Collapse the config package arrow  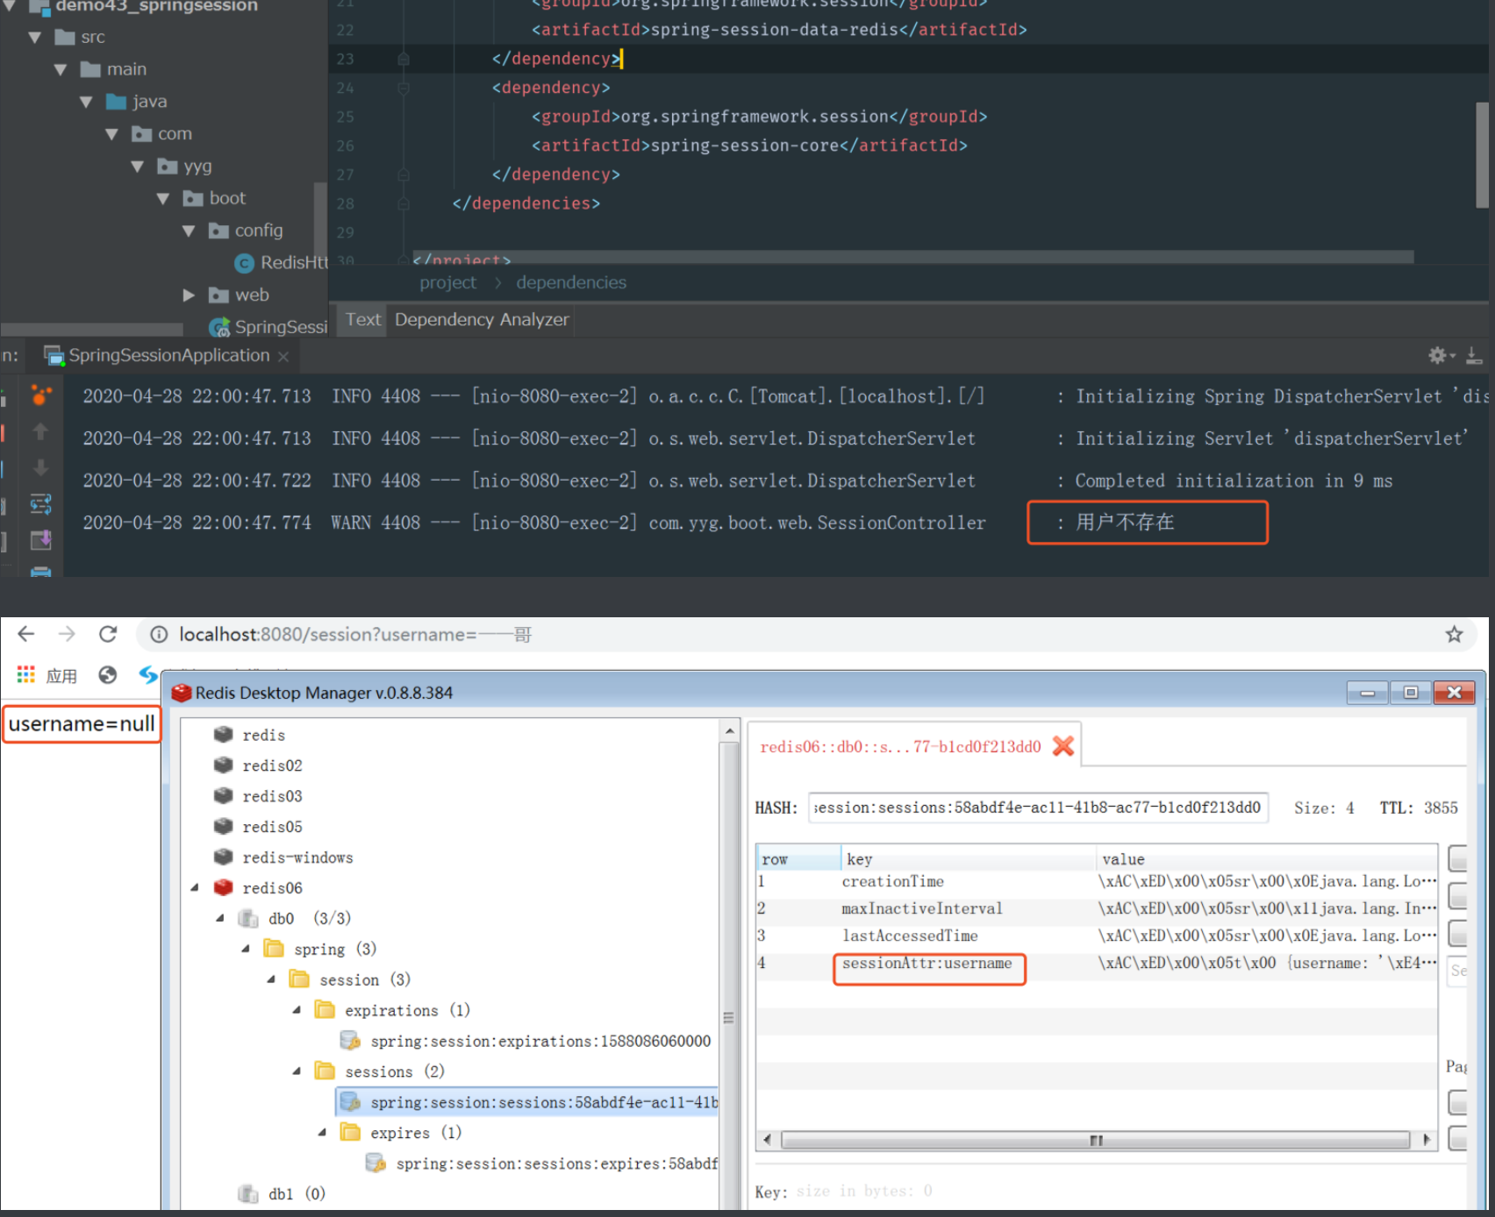pyautogui.click(x=189, y=231)
